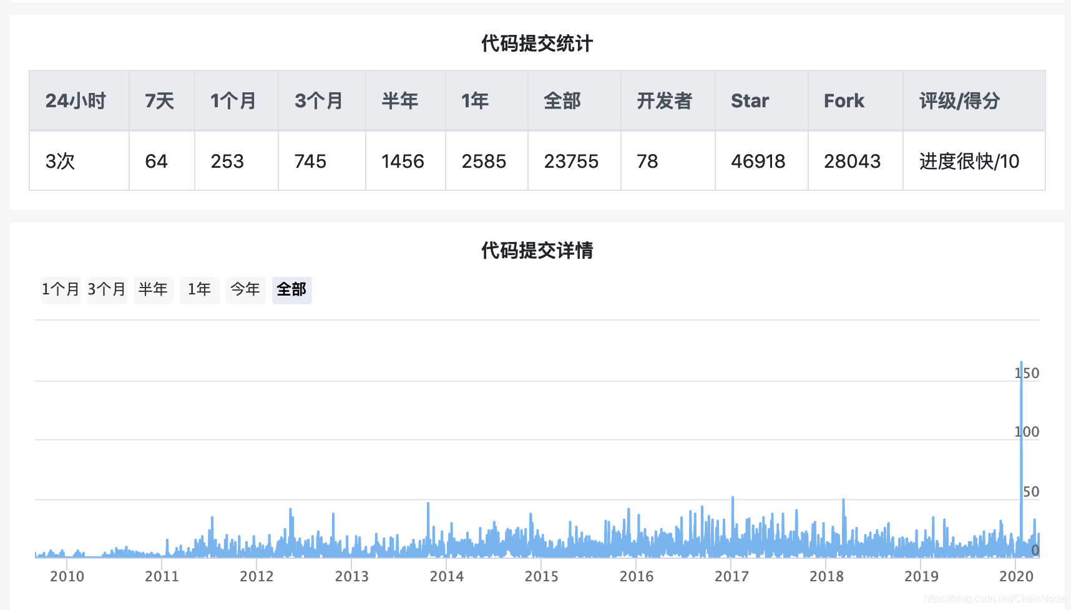
Task: Click the Fork column header
Action: 856,100
